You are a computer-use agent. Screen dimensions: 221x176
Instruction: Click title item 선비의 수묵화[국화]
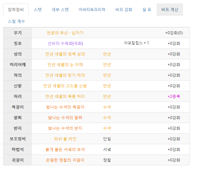click(x=65, y=43)
